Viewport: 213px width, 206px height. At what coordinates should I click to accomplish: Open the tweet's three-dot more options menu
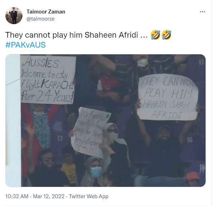202,12
